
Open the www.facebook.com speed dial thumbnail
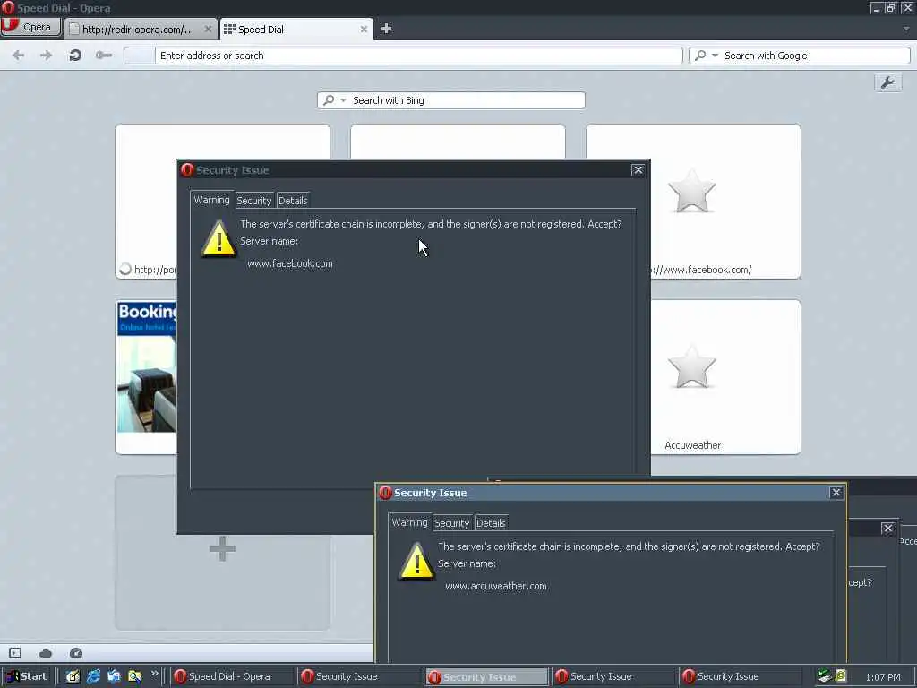coord(725,202)
